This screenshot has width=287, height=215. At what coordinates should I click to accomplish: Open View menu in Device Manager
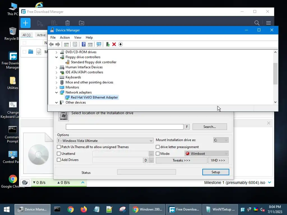point(78,38)
